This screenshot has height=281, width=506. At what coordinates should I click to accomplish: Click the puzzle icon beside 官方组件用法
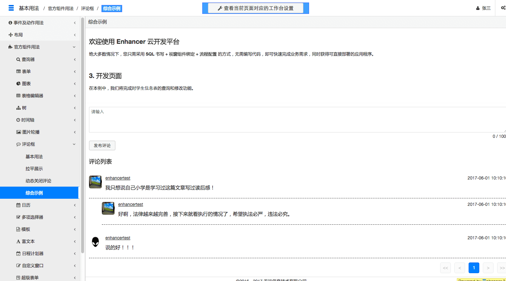point(11,47)
